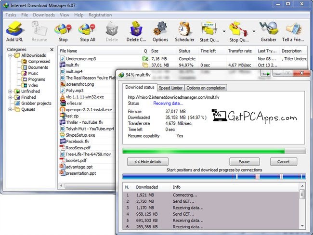
Task: Click the Resume toolbar icon
Action: pos(39,29)
